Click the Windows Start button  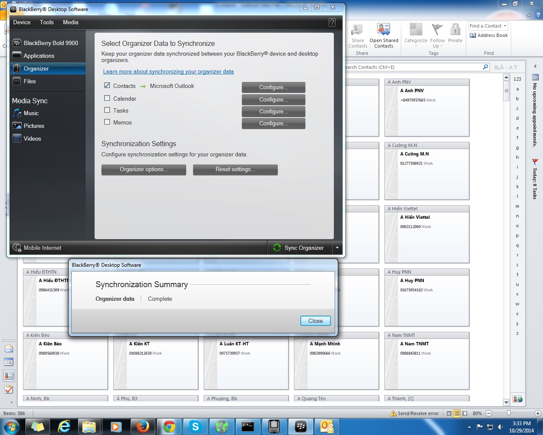11,426
